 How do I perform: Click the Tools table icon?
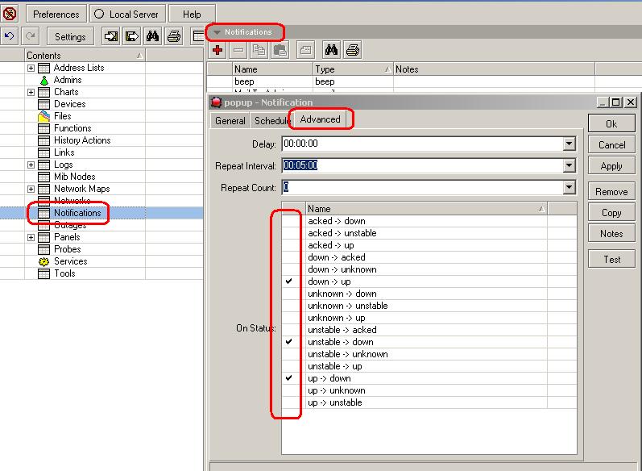pyautogui.click(x=43, y=273)
